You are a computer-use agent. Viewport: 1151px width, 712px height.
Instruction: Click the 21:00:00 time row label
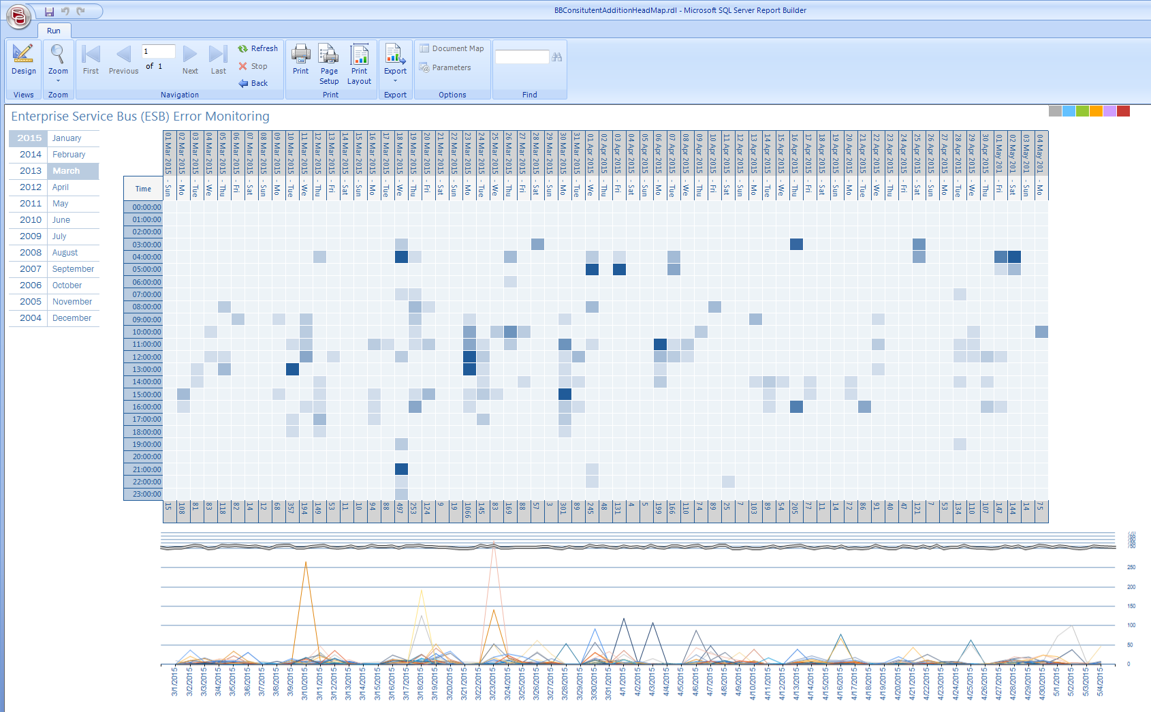pos(143,469)
